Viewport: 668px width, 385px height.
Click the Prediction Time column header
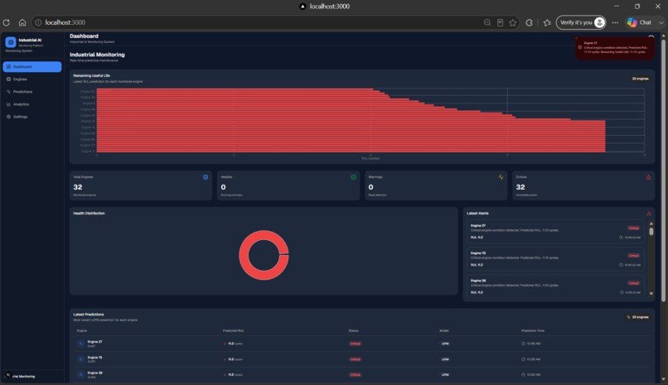pos(533,330)
